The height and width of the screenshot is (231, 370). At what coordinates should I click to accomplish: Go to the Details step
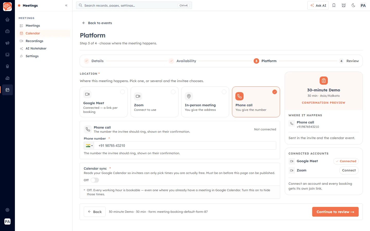[x=94, y=61]
